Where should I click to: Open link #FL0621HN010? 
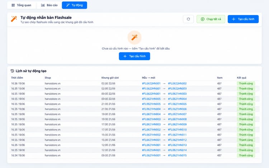tap(177, 130)
